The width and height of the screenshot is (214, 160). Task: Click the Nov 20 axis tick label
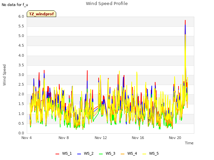pyautogui.click(x=175, y=138)
